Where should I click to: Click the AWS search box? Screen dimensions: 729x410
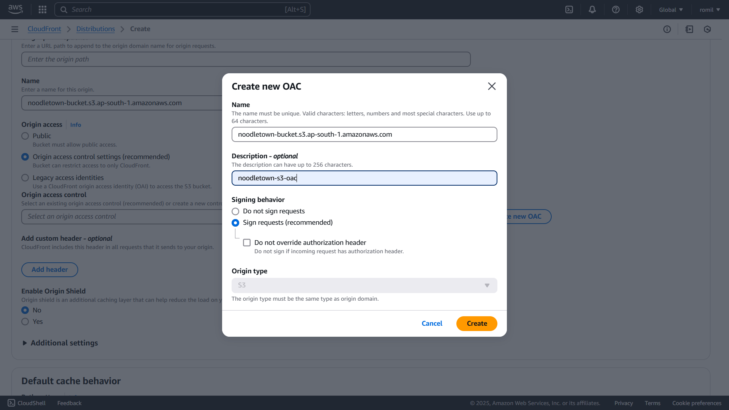point(182,9)
